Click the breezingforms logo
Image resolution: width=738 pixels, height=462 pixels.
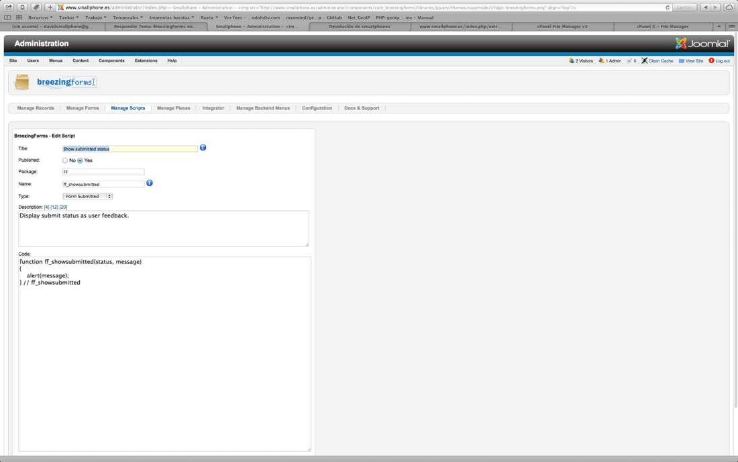pyautogui.click(x=66, y=82)
